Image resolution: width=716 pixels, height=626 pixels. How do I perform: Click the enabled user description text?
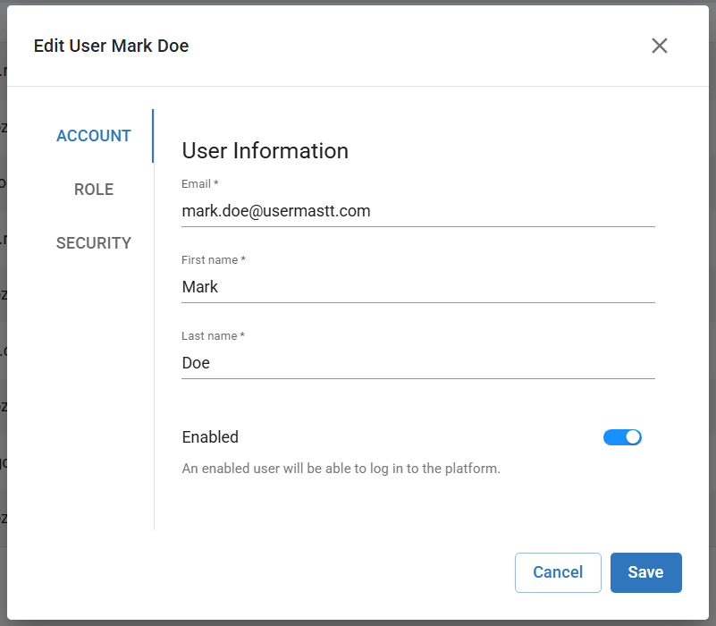[x=341, y=469]
